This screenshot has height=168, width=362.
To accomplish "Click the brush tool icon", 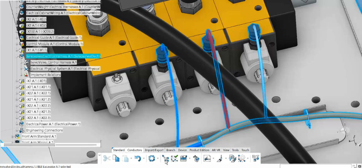I will coord(219,158).
